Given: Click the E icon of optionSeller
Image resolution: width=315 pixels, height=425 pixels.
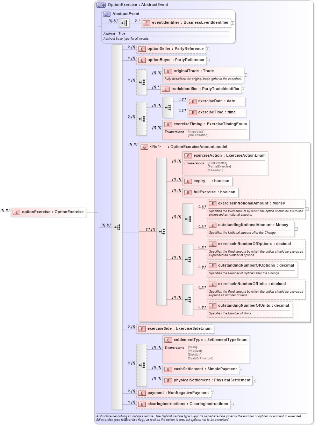Looking at the screenshot, I should [x=142, y=49].
